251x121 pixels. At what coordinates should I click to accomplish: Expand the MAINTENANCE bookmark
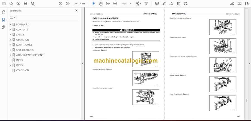pos(10,45)
